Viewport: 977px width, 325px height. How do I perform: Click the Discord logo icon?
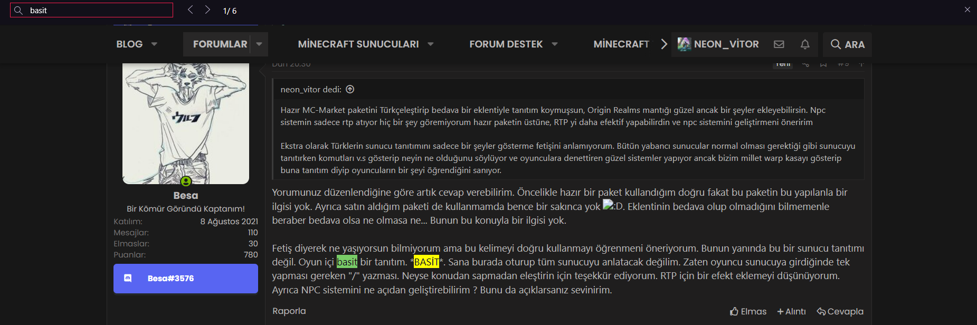click(128, 278)
